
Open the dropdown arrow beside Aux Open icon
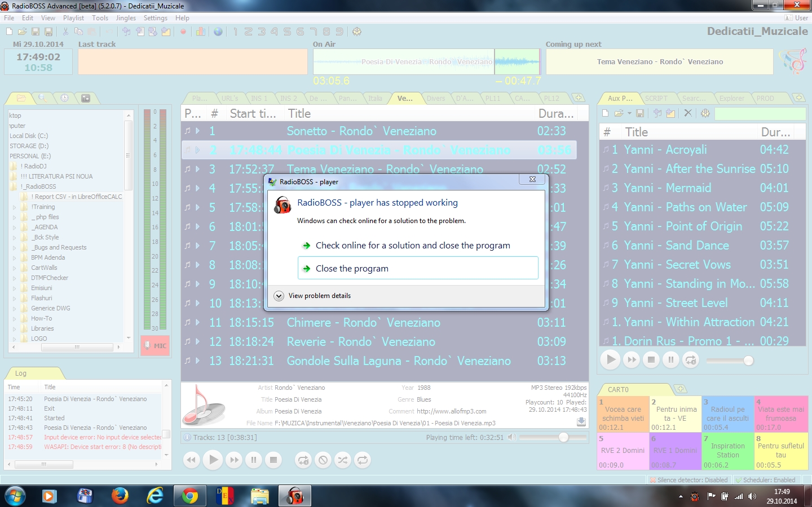629,113
